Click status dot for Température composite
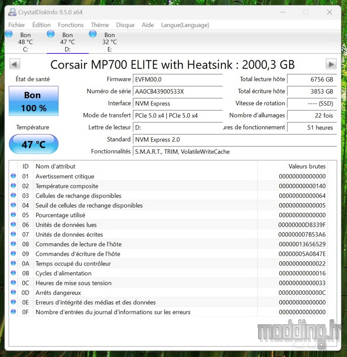Viewport: 347px width, 357px height. 13,185
